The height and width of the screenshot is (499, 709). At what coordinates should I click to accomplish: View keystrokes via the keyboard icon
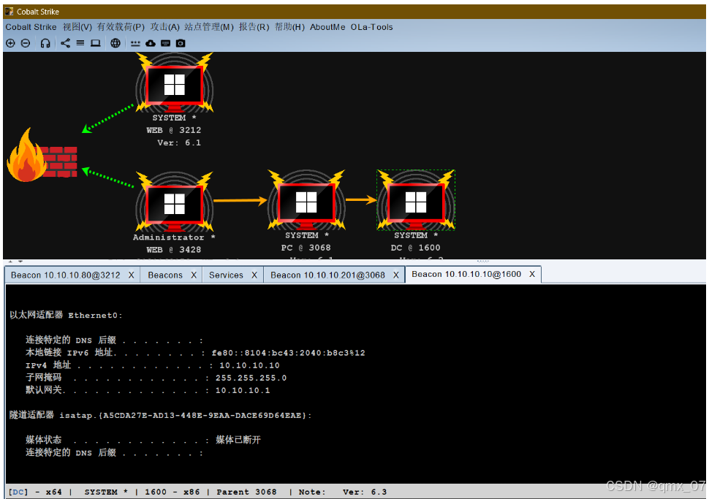(166, 43)
